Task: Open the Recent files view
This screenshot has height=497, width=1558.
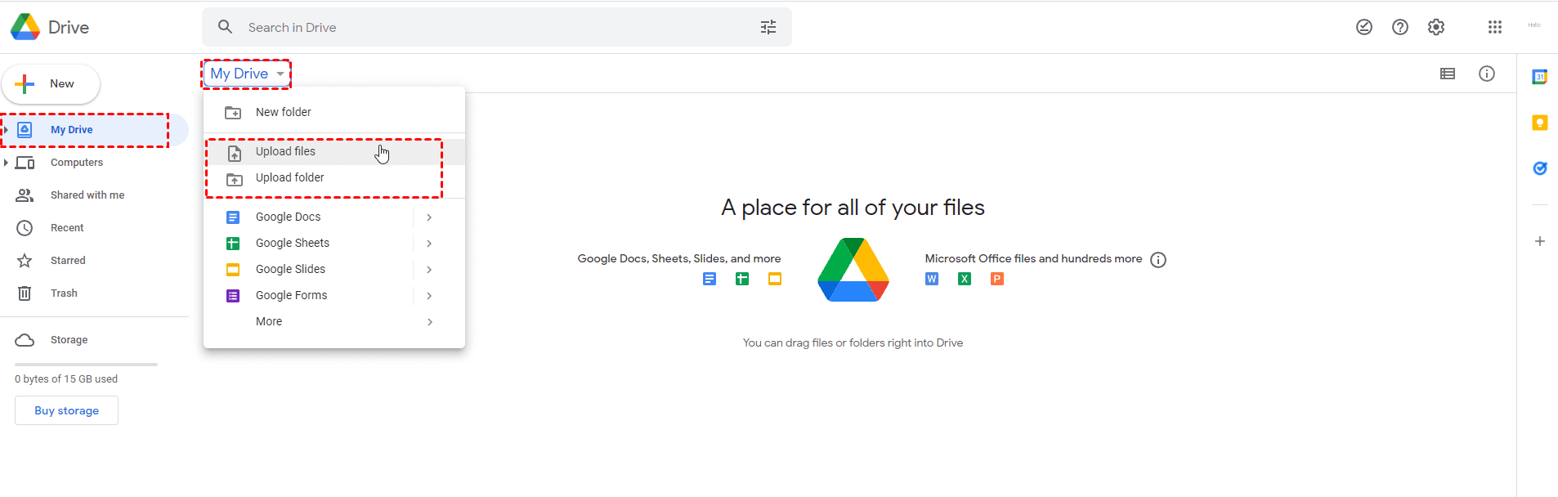Action: click(x=94, y=228)
